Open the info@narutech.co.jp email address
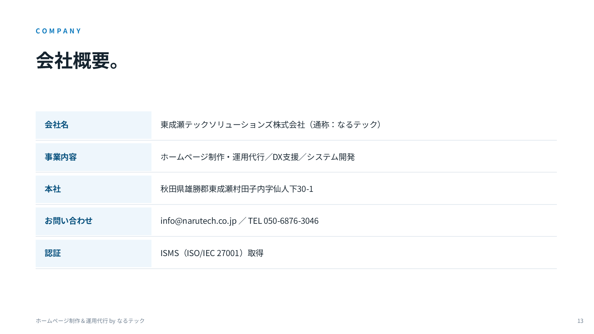 point(198,221)
